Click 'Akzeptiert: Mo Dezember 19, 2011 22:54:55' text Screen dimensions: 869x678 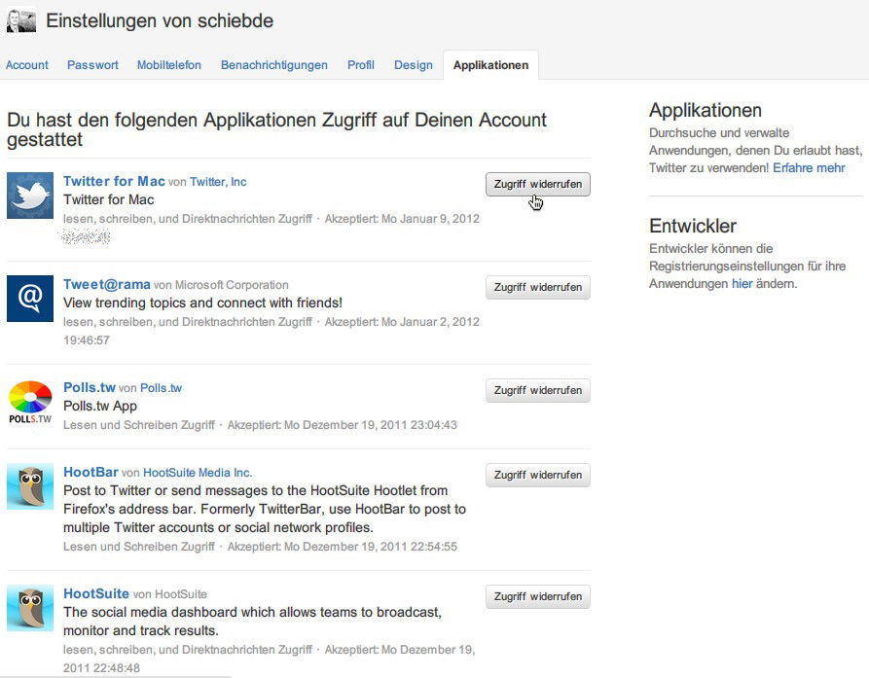(x=342, y=546)
